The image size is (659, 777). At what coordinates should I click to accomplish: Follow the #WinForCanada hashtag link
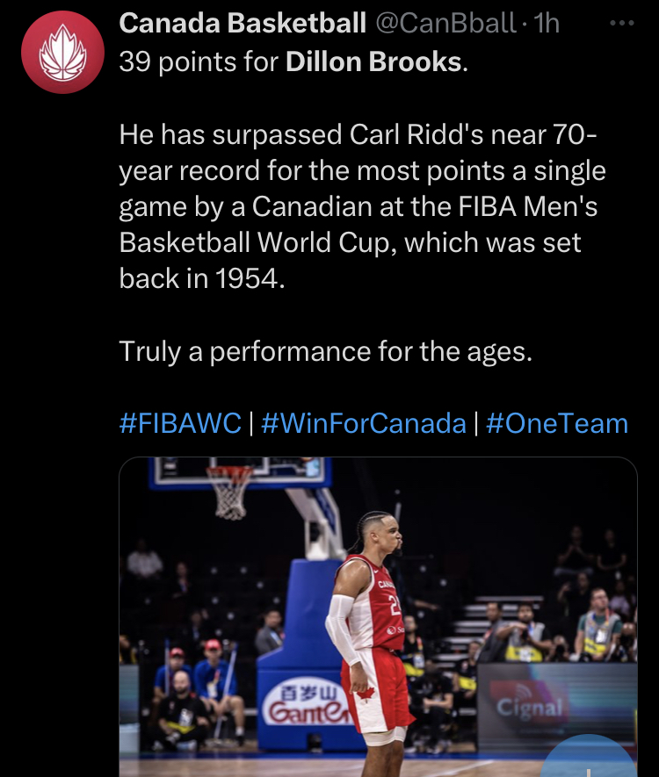pos(364,423)
